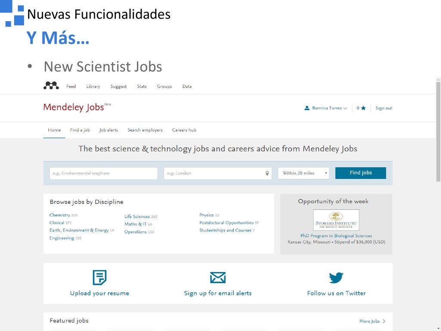Click the saved jobs star icon

[363, 108]
